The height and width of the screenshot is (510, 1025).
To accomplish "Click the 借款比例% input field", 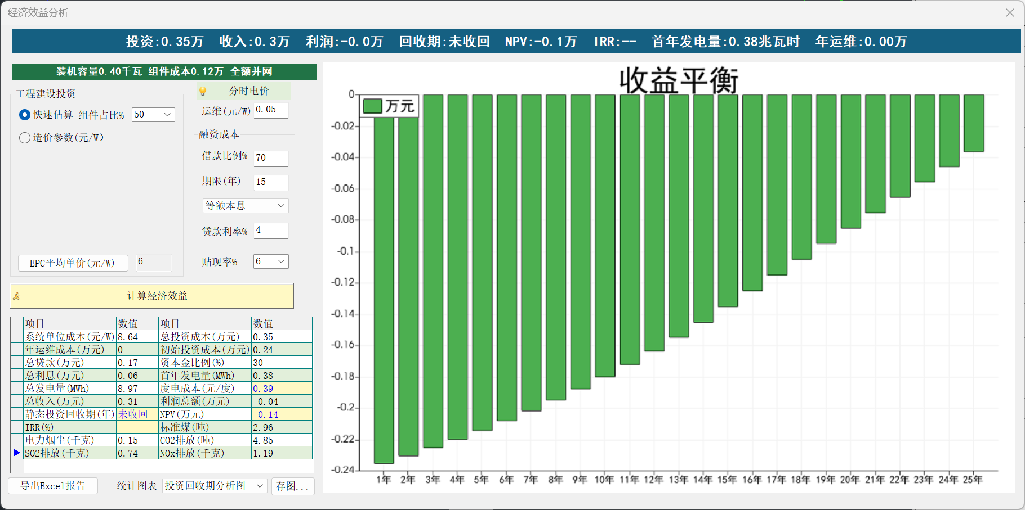I will [x=270, y=158].
